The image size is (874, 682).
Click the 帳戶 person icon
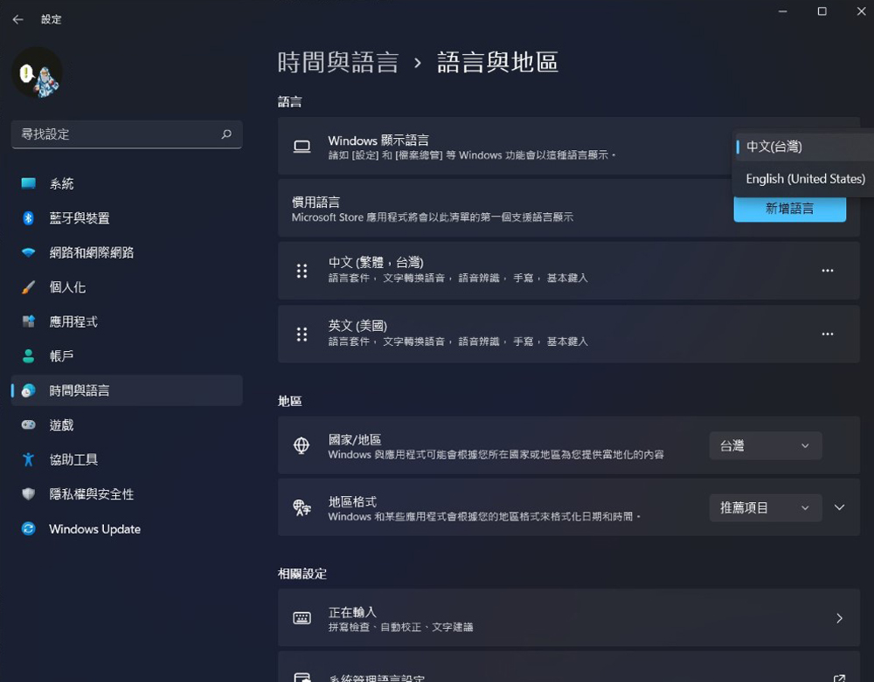point(29,356)
